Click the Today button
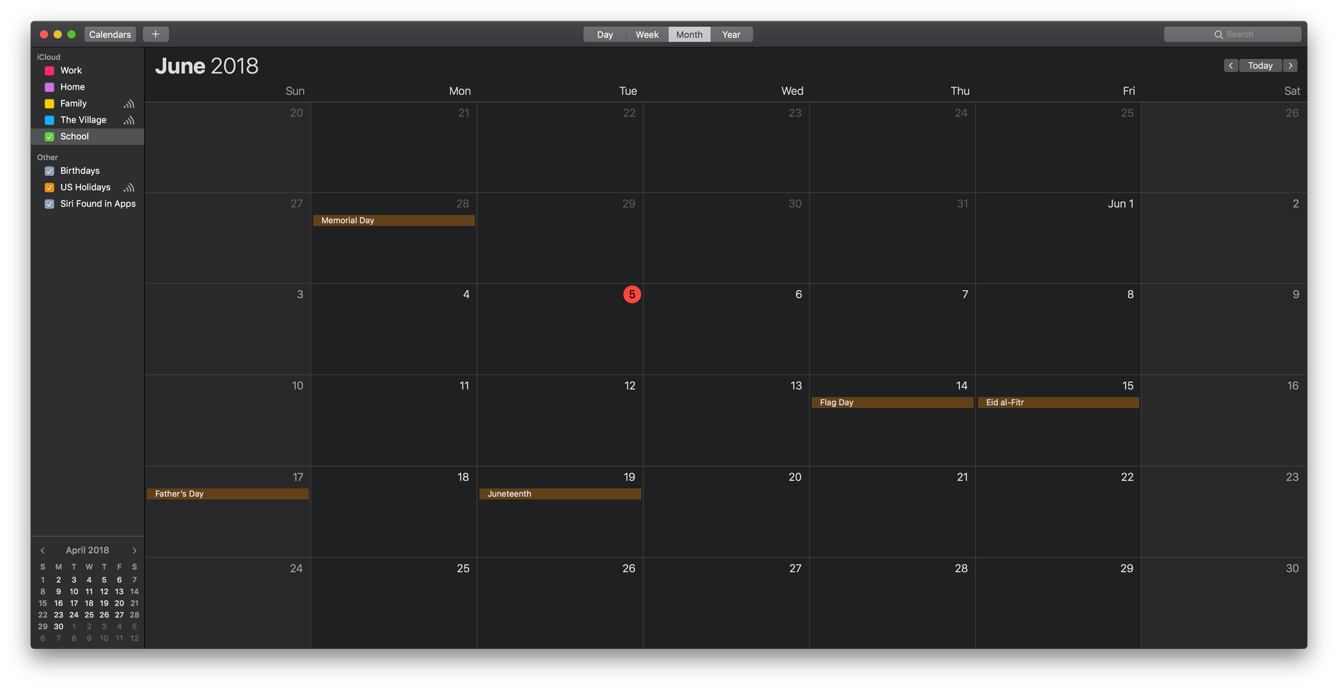Viewport: 1338px width, 689px height. click(1260, 66)
